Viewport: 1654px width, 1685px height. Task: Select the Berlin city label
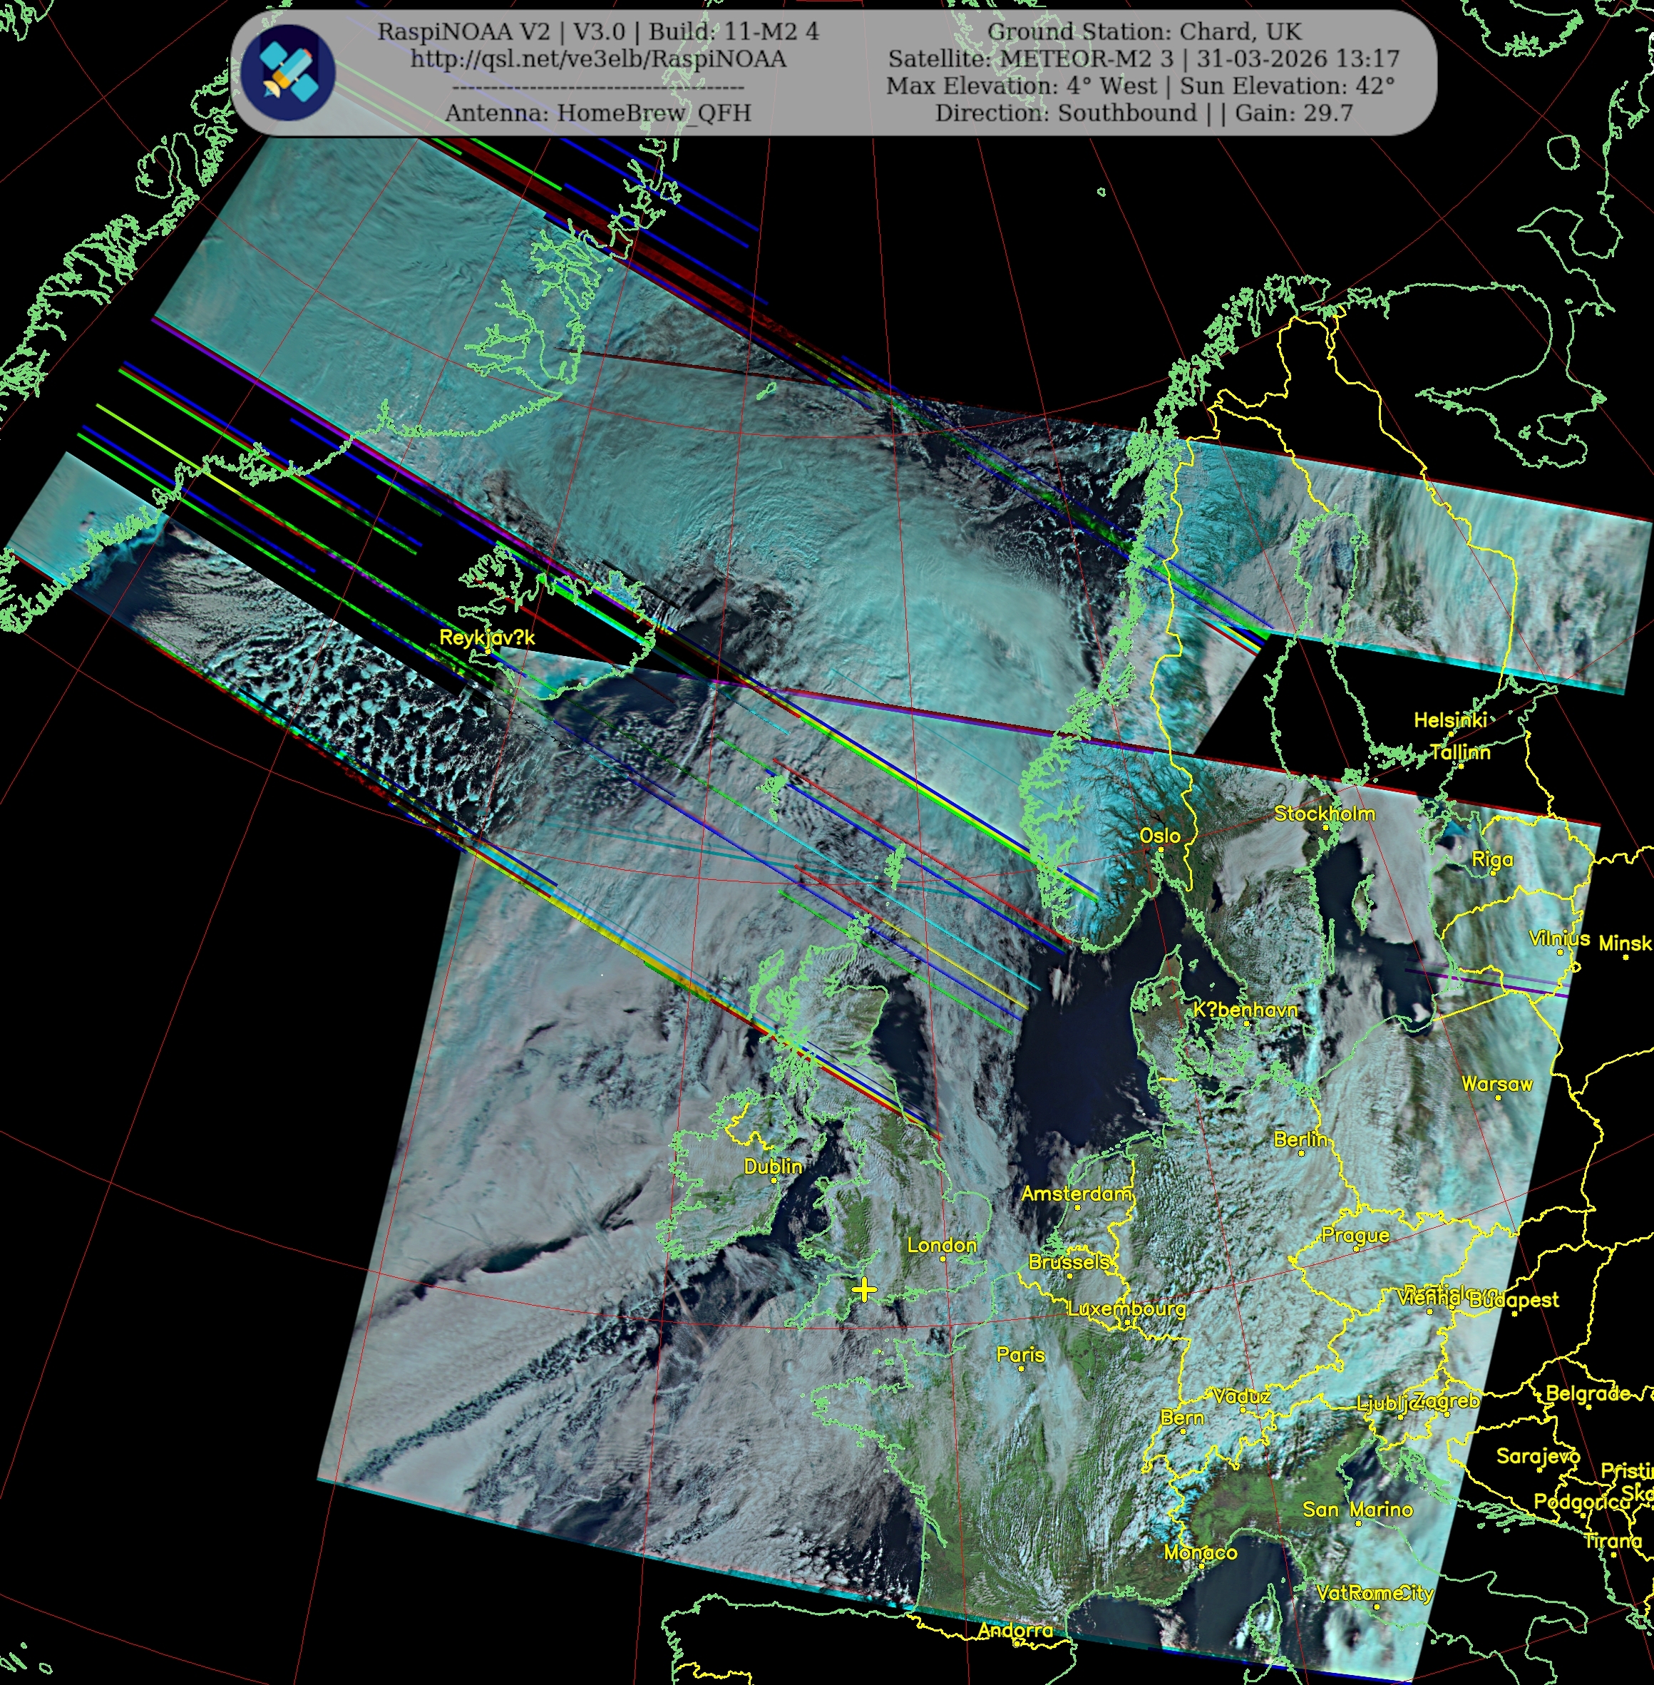click(1300, 1139)
